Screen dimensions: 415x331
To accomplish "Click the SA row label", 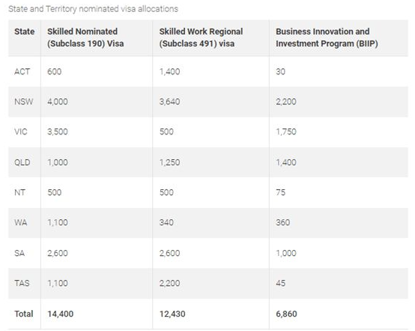I will (19, 253).
